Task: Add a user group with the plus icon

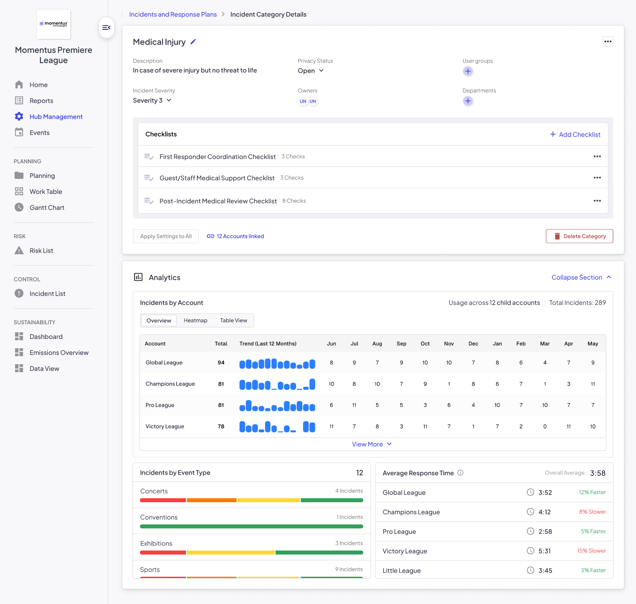Action: (468, 71)
